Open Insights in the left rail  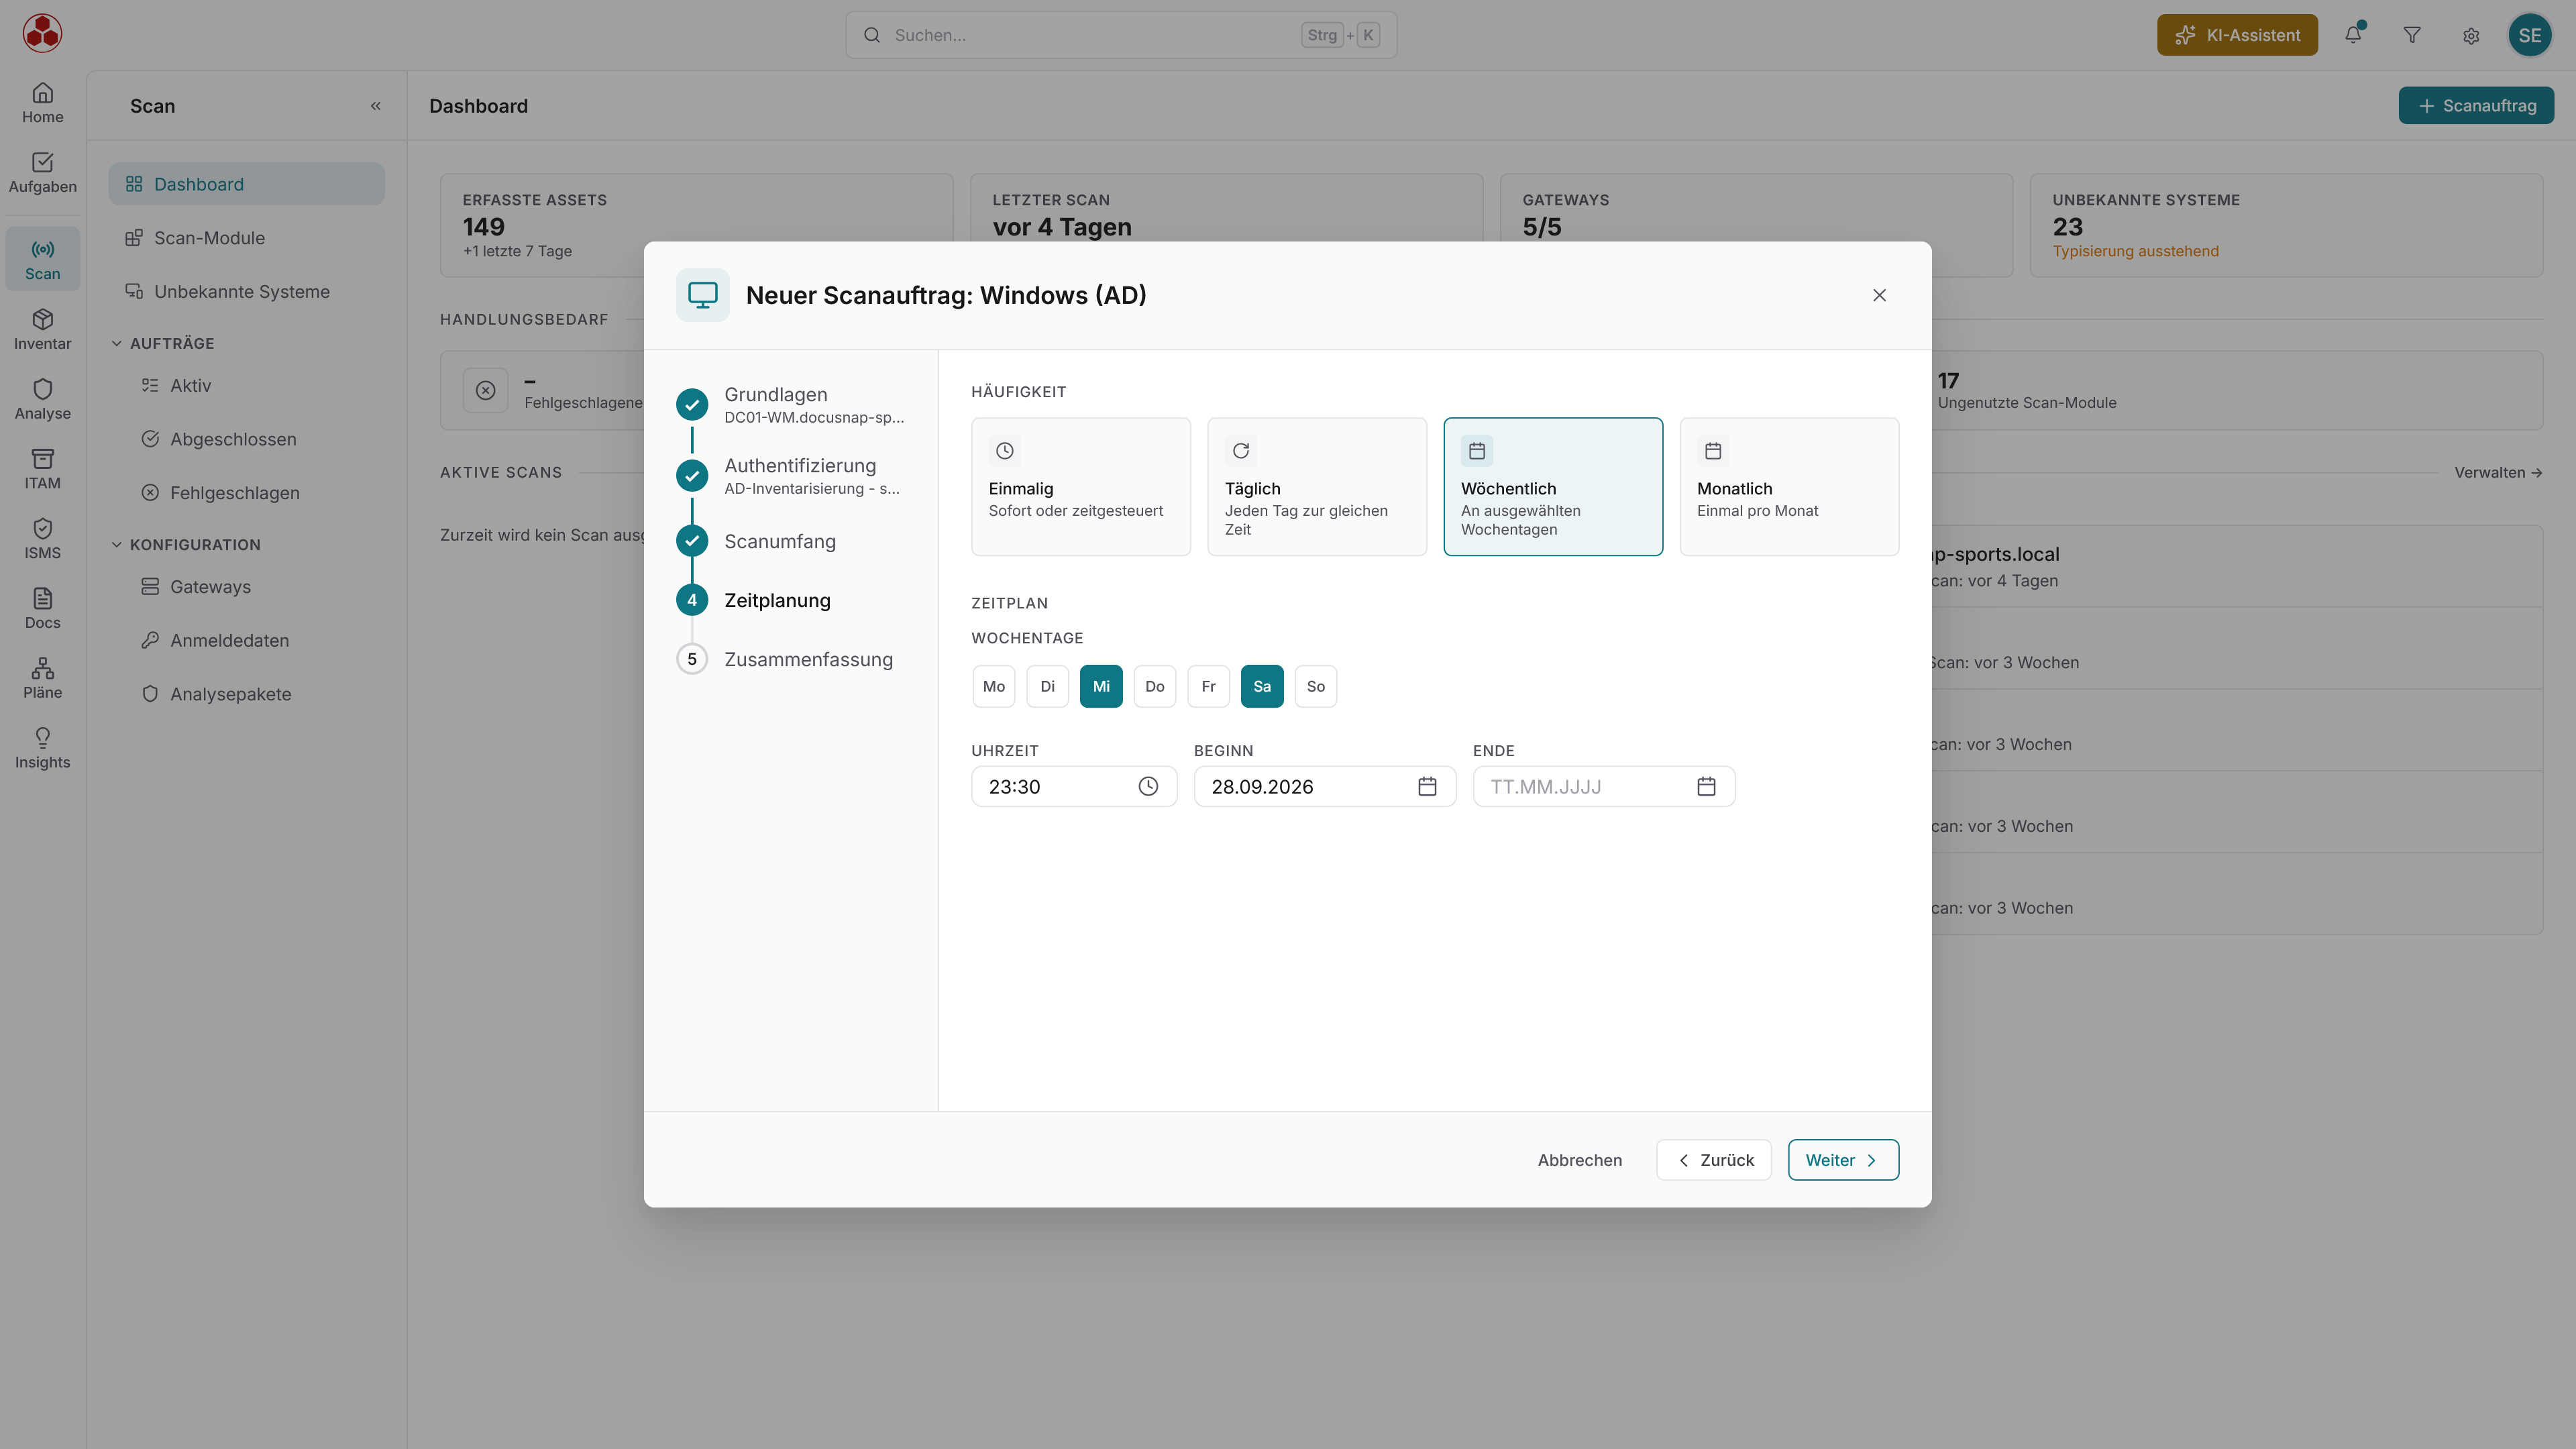tap(42, 749)
